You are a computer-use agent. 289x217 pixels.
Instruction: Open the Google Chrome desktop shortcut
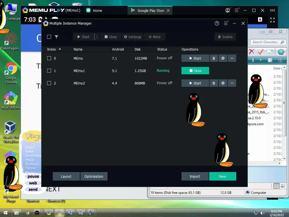[11, 73]
